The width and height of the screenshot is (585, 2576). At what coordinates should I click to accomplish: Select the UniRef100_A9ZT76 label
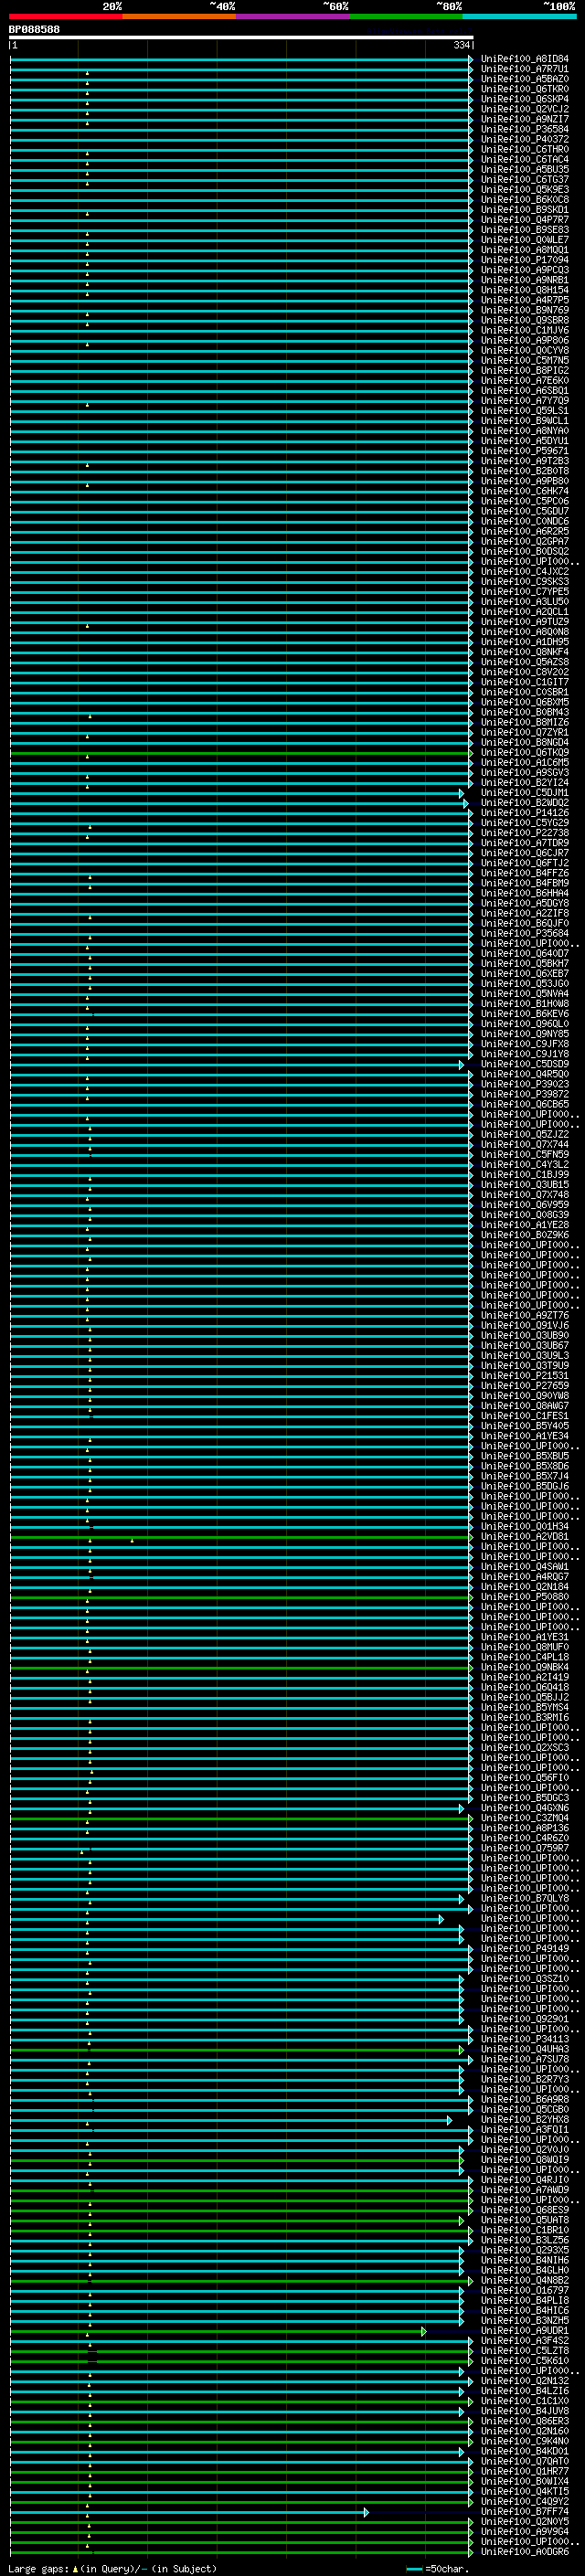pyautogui.click(x=525, y=1315)
